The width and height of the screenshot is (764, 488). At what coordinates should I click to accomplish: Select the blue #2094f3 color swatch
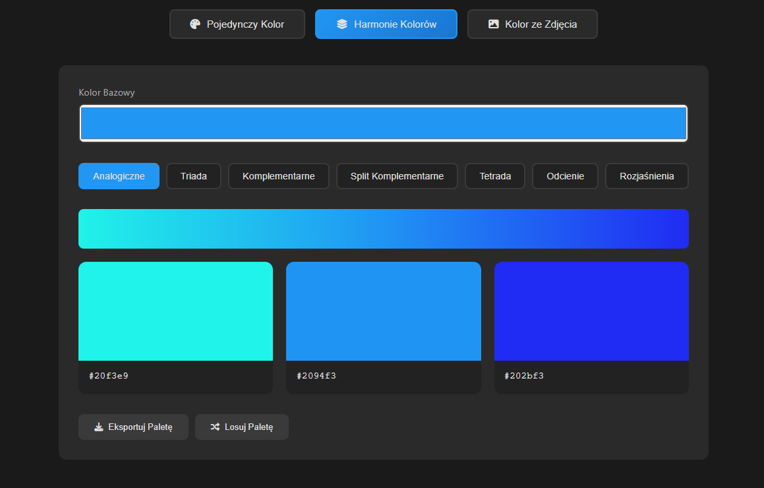pos(384,311)
